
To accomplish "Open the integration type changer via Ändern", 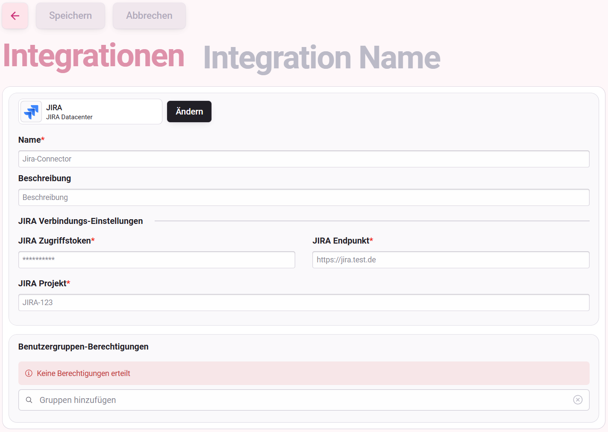I will pyautogui.click(x=189, y=112).
